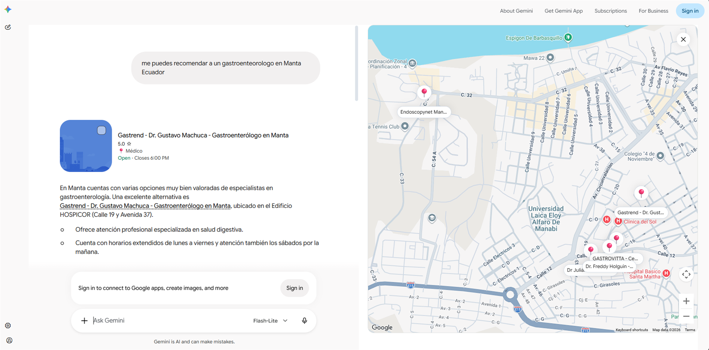This screenshot has height=350, width=709.
Task: Open underlined Gastrend link in response text
Action: pyautogui.click(x=145, y=206)
